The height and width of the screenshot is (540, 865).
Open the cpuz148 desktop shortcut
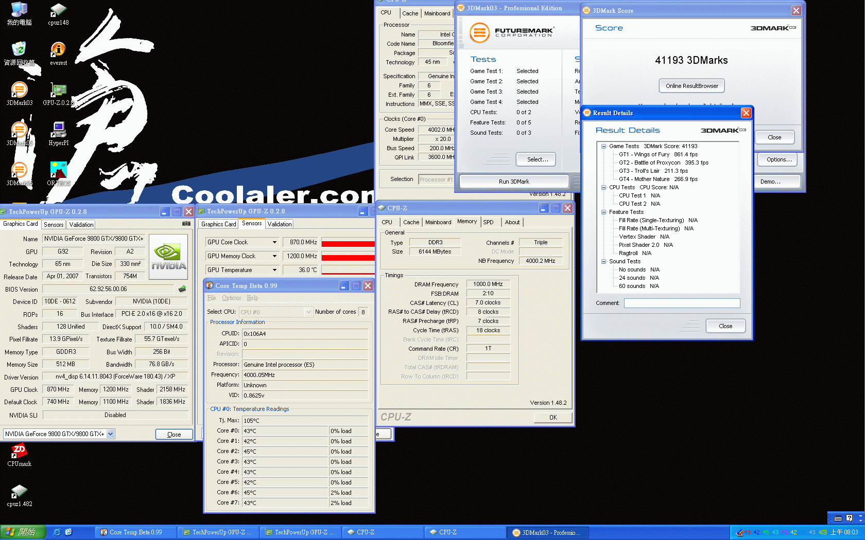point(58,14)
